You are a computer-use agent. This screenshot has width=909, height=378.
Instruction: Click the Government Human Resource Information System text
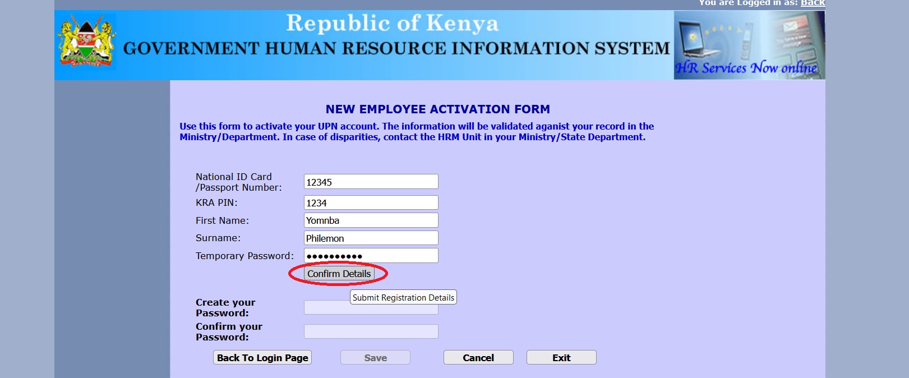coord(396,49)
